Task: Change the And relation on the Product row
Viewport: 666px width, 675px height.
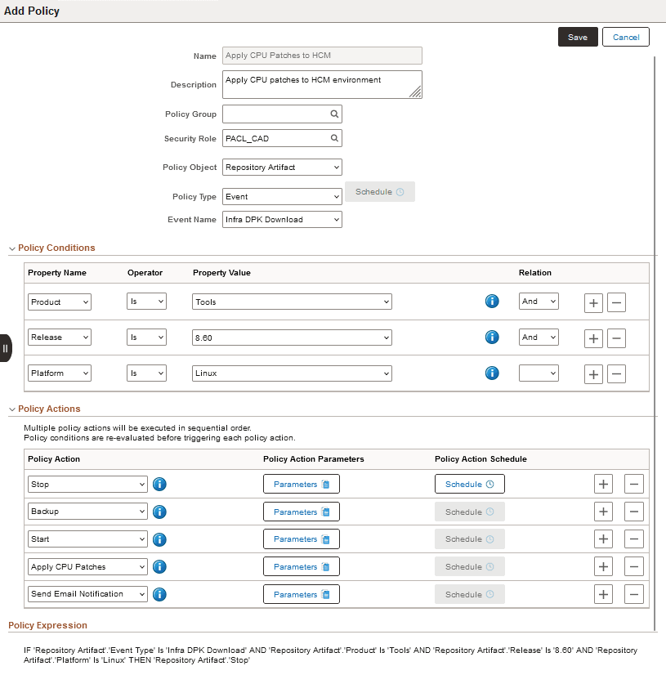Action: (538, 302)
